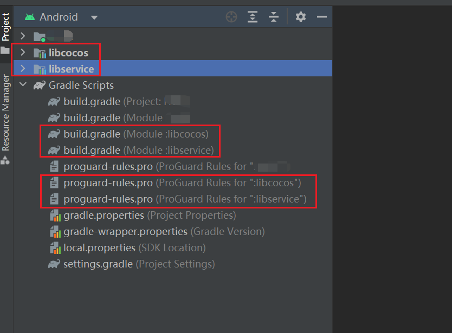This screenshot has height=333, width=452.
Task: Click the Select Opened File target icon
Action: [x=231, y=17]
